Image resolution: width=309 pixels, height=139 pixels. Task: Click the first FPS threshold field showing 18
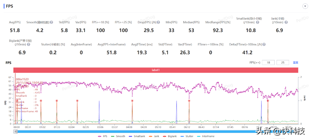point(268,63)
